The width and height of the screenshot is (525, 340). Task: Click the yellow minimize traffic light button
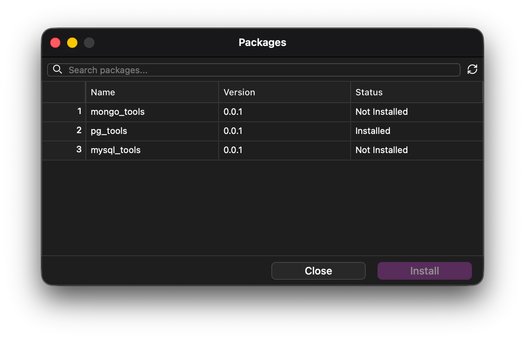[72, 42]
